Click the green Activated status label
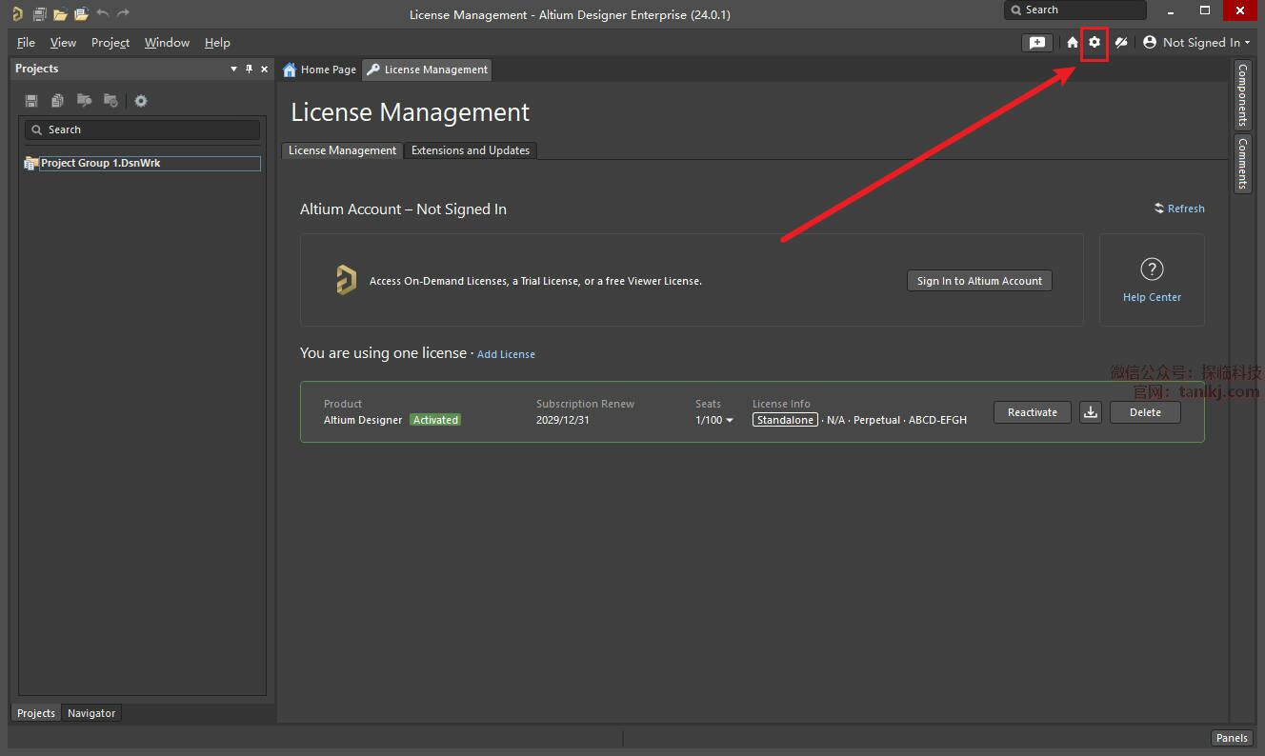 [x=435, y=420]
